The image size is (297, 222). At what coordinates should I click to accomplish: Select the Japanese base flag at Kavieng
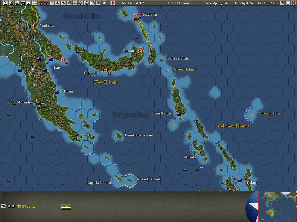pos(136,16)
